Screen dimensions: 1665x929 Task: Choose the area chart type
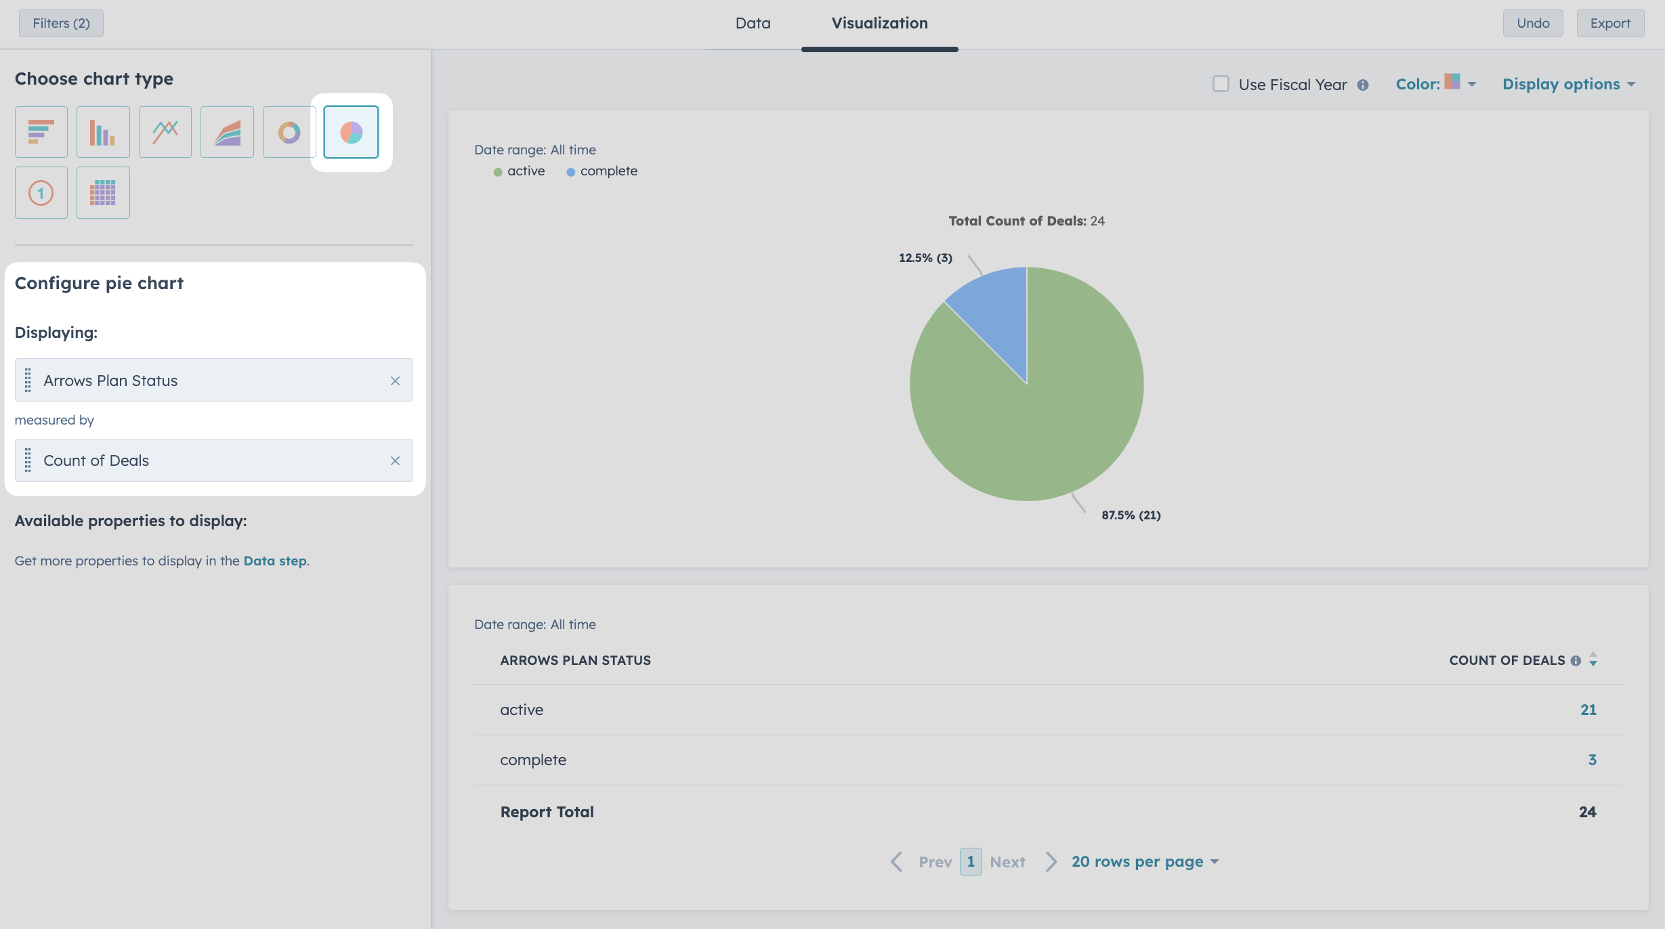click(227, 131)
